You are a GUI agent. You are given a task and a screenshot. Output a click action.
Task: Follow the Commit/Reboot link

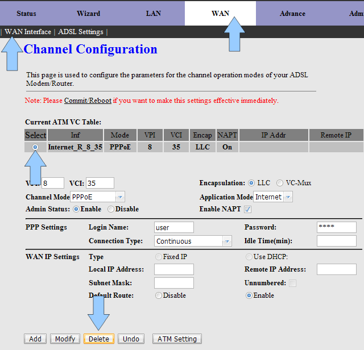(x=88, y=101)
